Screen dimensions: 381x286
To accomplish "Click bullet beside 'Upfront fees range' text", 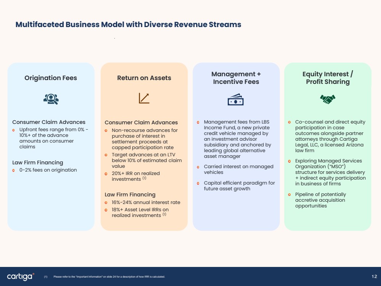I will [x=13, y=130].
